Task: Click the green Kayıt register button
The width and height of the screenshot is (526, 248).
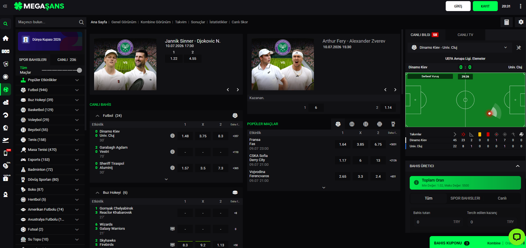Action: tap(485, 6)
